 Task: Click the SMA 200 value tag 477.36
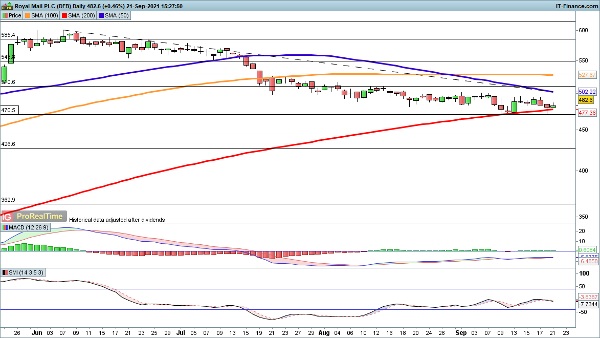587,113
